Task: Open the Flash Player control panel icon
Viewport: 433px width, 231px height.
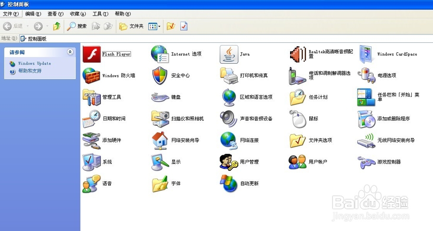Action: pos(92,54)
